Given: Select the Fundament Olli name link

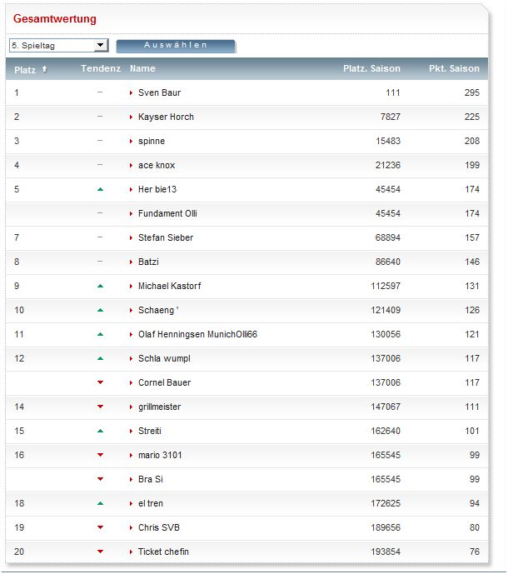Looking at the screenshot, I should point(167,213).
